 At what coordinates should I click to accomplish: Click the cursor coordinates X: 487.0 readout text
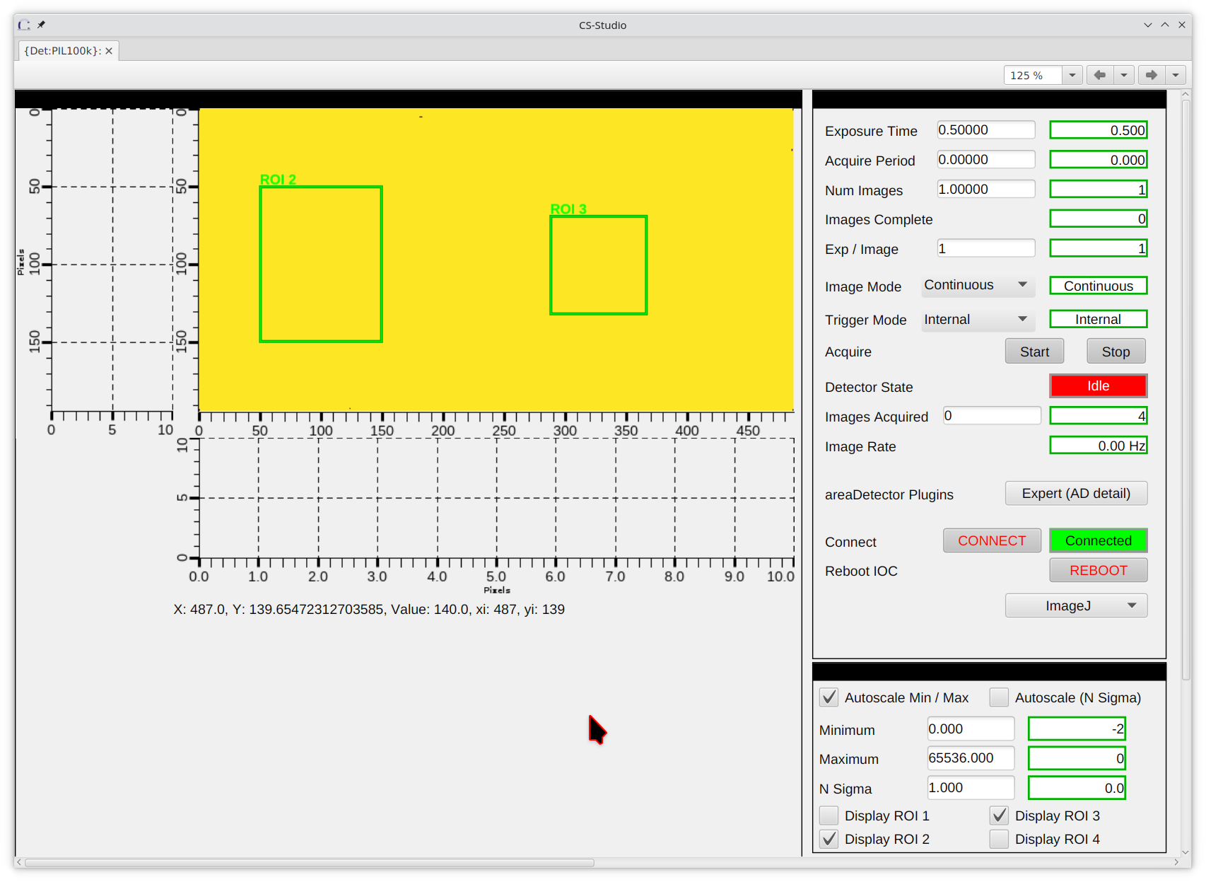coord(369,610)
